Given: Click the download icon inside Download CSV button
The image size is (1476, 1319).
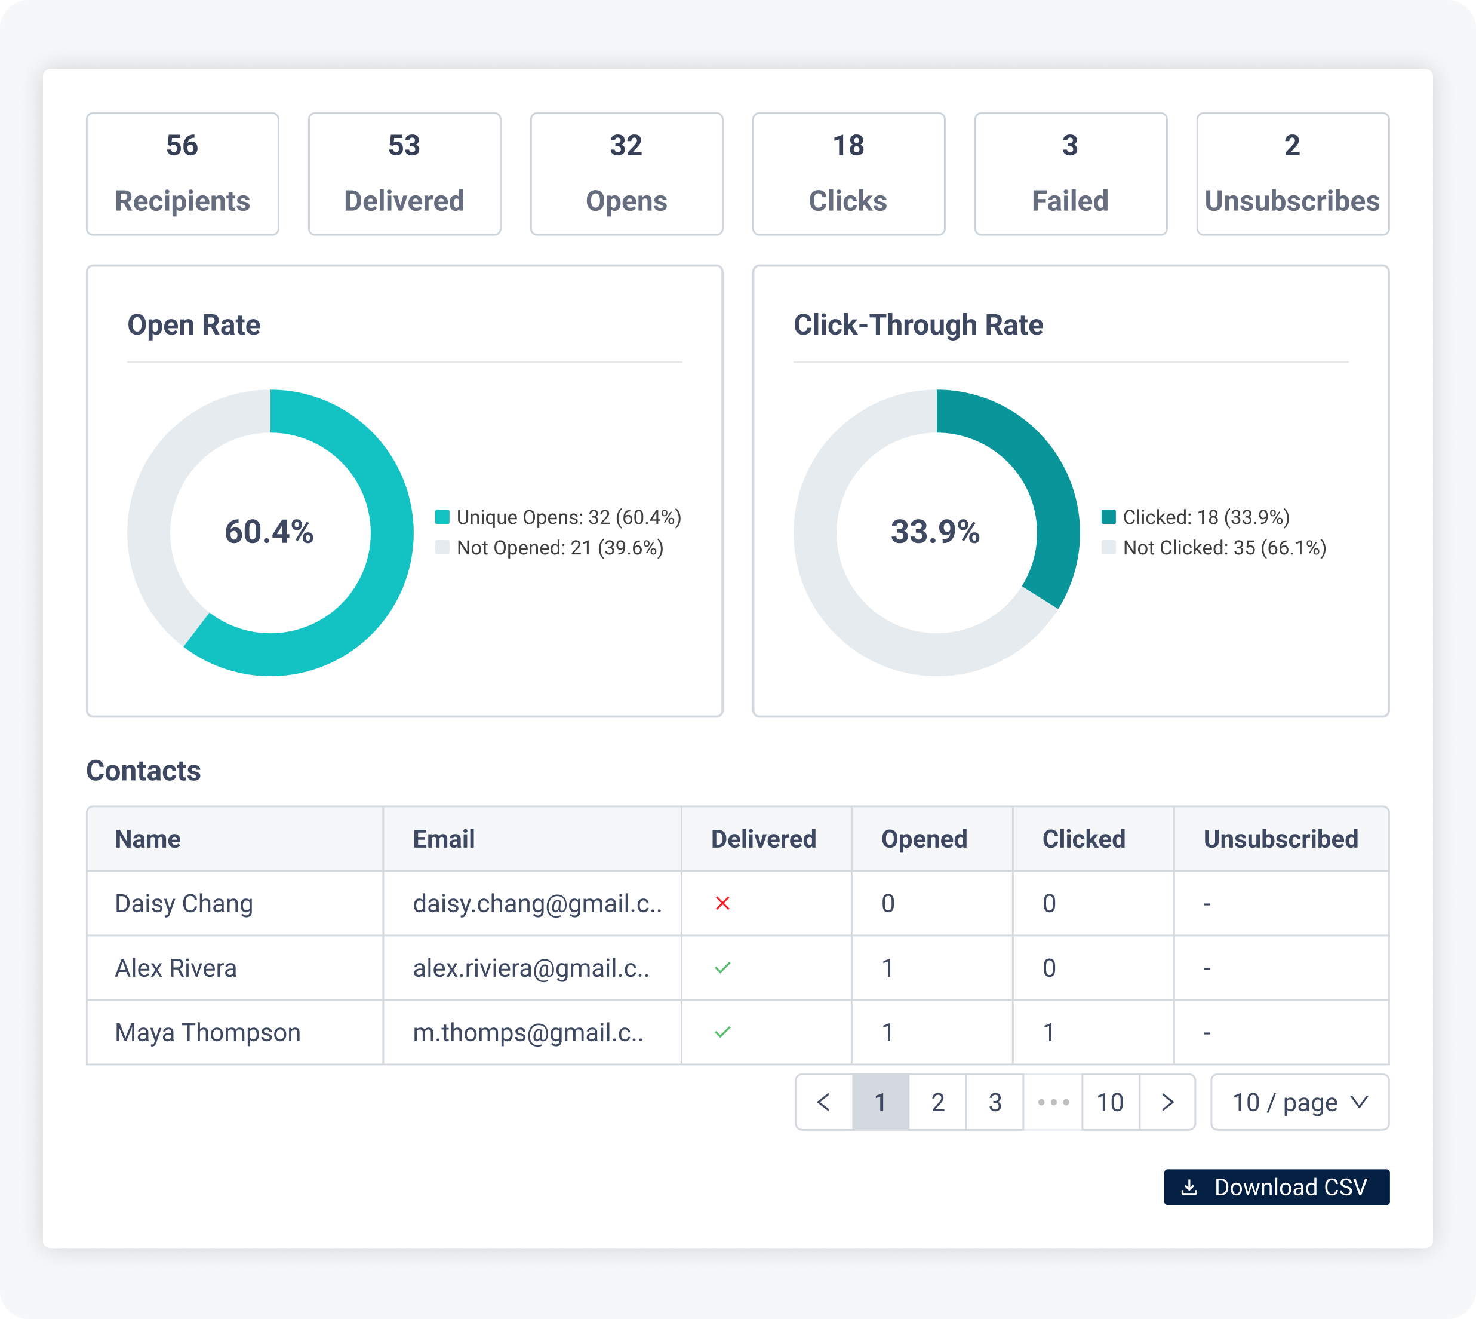Looking at the screenshot, I should pyautogui.click(x=1190, y=1187).
